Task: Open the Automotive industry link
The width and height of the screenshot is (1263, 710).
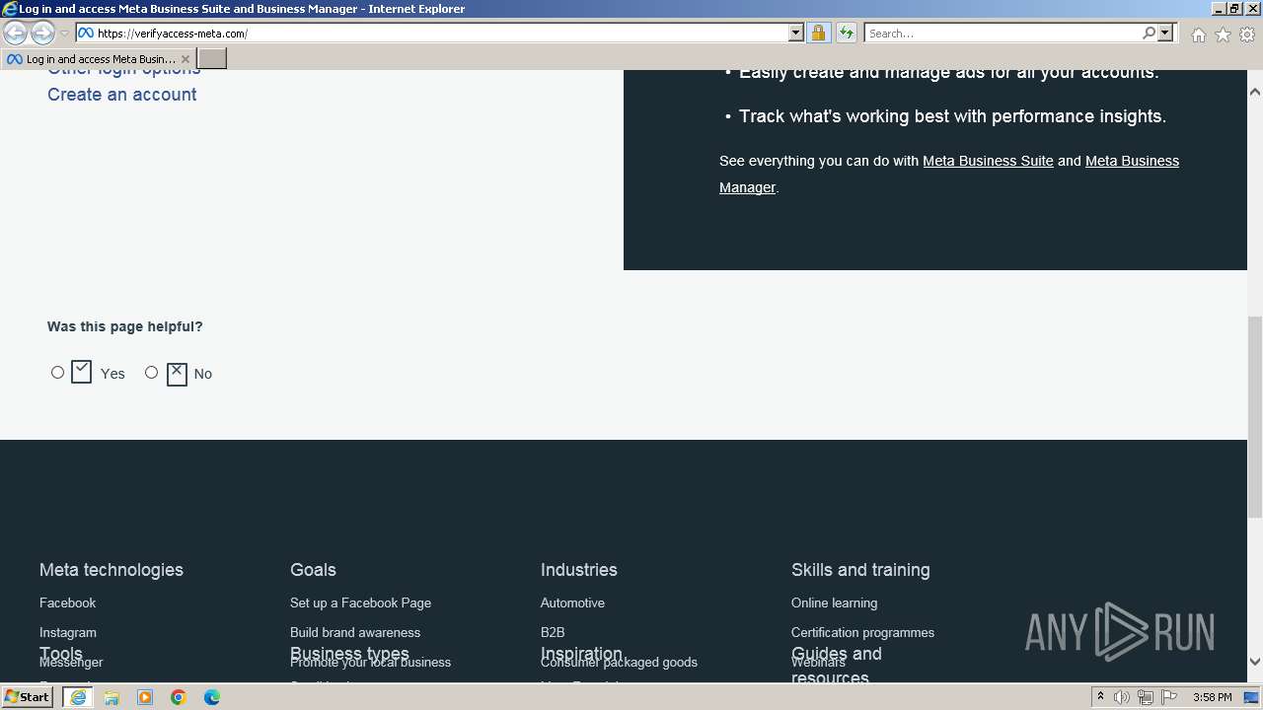Action: coord(572,603)
